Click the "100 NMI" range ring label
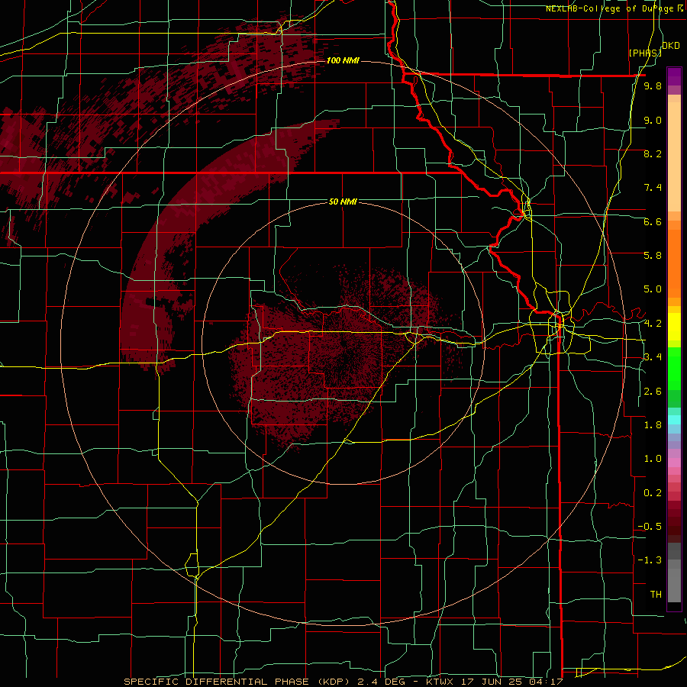The image size is (687, 687). (x=343, y=60)
